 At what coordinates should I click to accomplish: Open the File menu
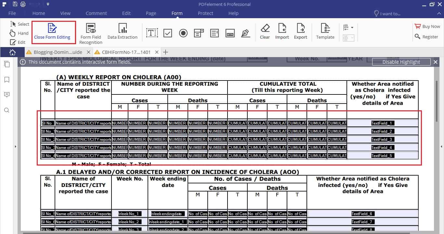(12, 13)
